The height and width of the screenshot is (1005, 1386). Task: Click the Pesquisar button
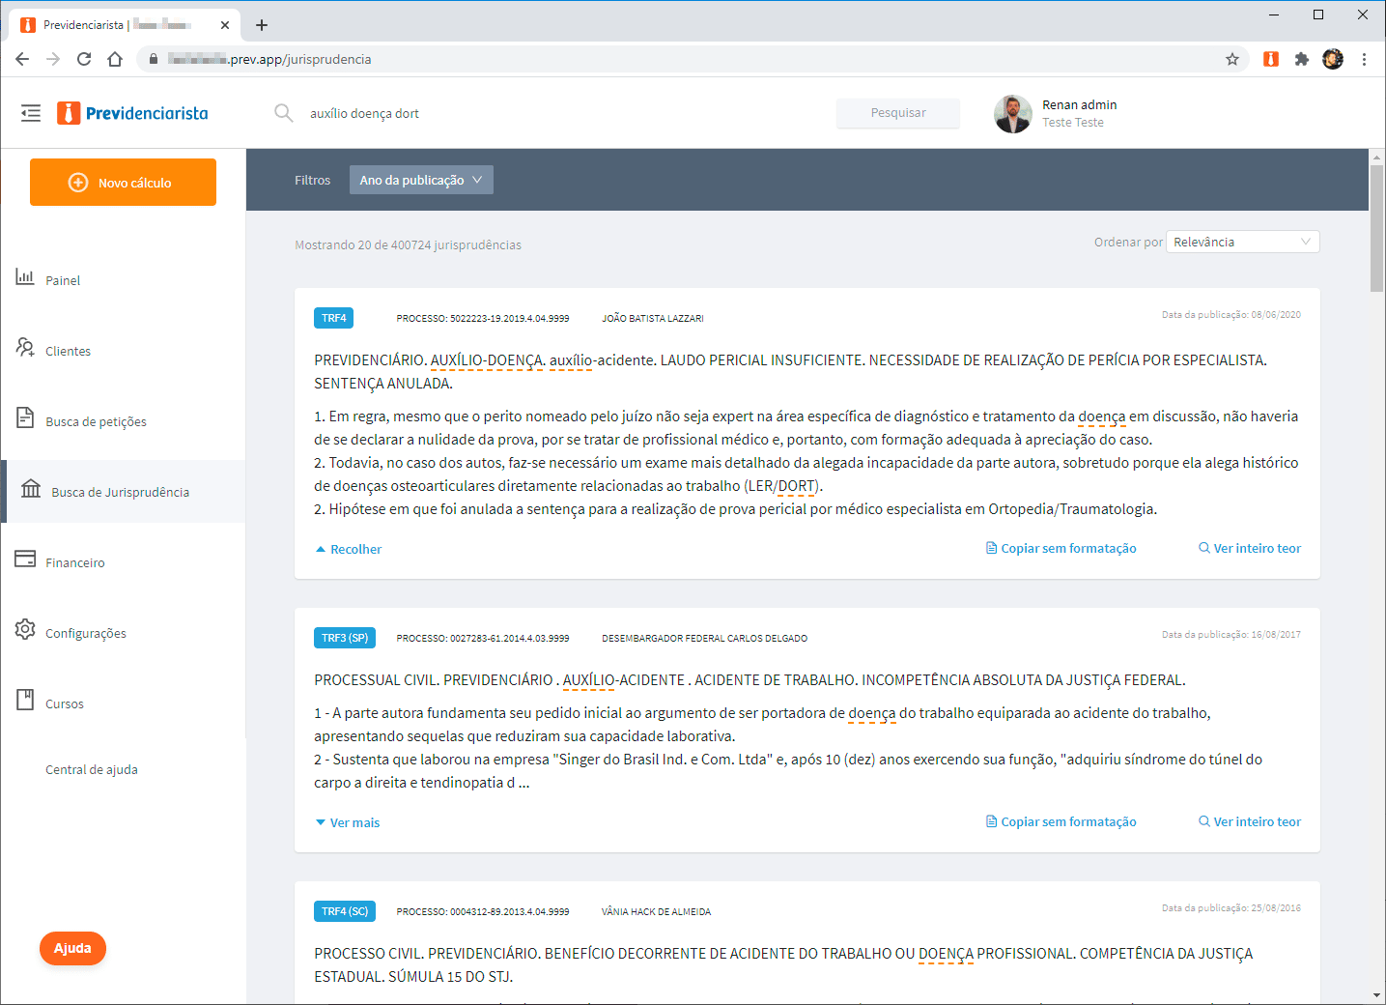click(897, 113)
